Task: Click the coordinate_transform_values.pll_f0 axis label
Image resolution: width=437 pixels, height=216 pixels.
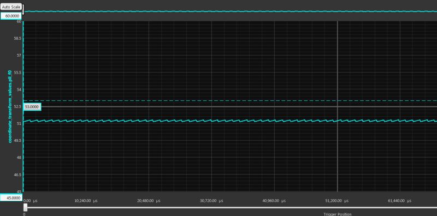Action: (x=10, y=106)
